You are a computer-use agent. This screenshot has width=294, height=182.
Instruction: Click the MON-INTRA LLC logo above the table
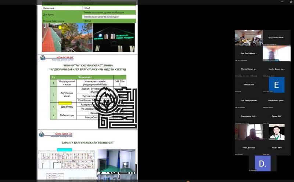click(56, 58)
